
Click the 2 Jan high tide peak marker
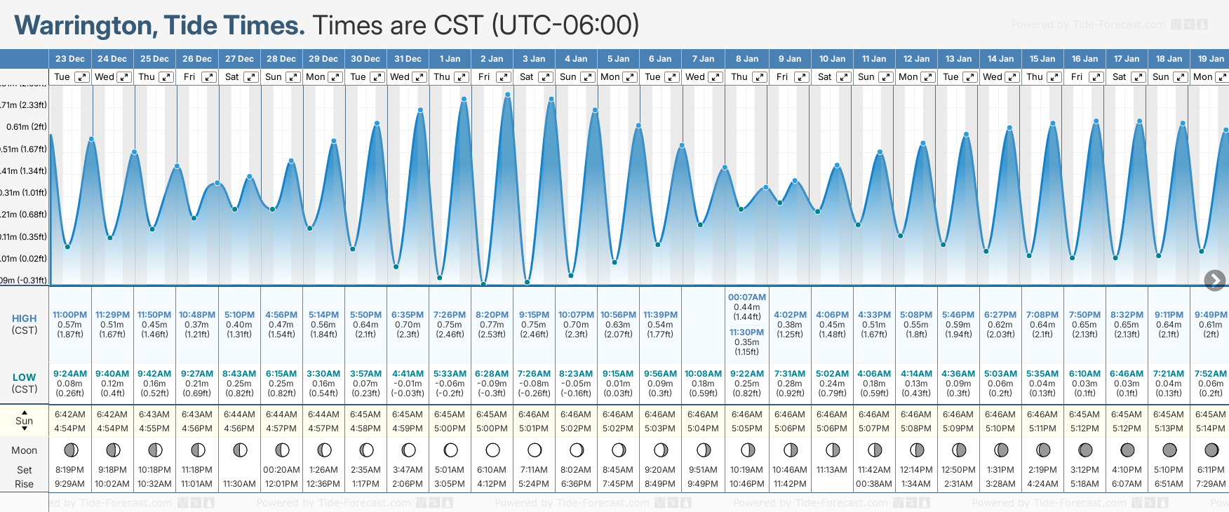pyautogui.click(x=507, y=95)
